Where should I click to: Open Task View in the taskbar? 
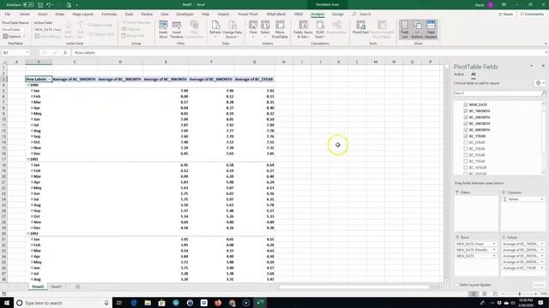(x=119, y=303)
